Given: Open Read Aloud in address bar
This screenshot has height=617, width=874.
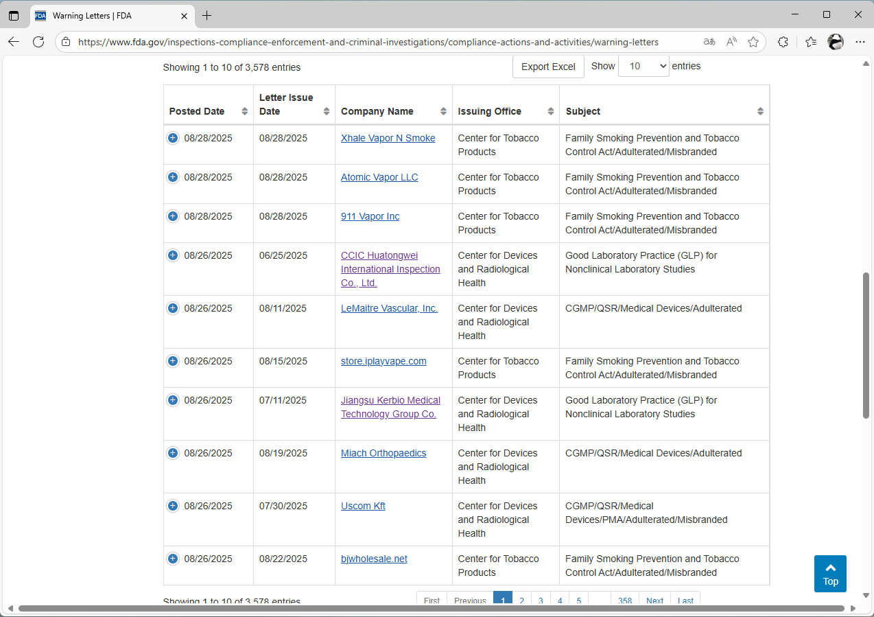Looking at the screenshot, I should [x=731, y=42].
